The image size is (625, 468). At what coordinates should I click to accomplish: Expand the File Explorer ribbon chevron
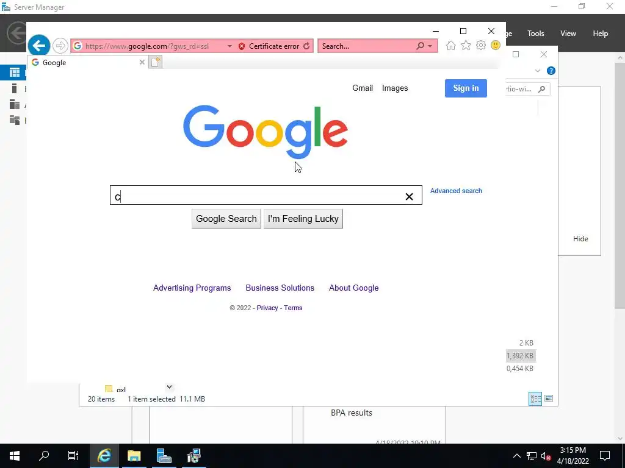(x=537, y=71)
